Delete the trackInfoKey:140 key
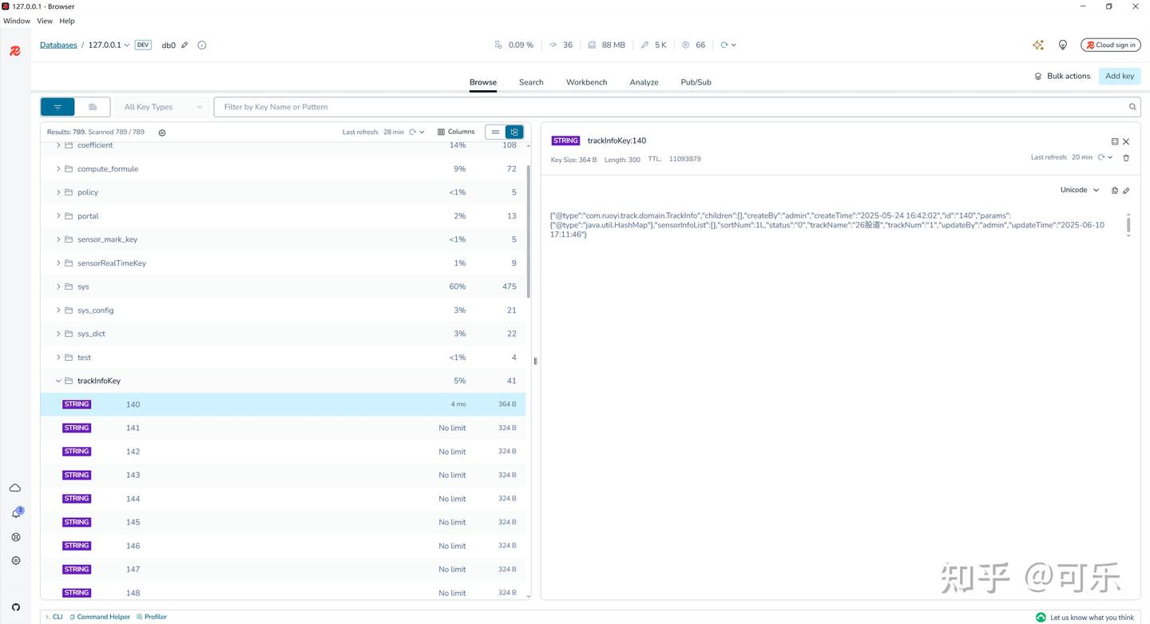The height and width of the screenshot is (624, 1150). (x=1126, y=158)
